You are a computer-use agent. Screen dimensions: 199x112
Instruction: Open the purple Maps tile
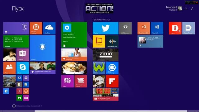(x=67, y=81)
